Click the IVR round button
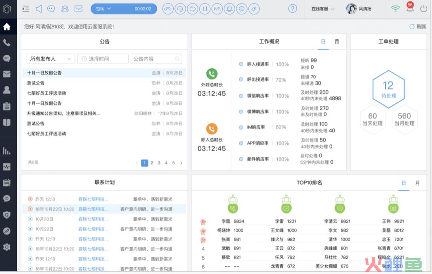Image resolution: width=432 pixels, height=274 pixels. click(217, 9)
